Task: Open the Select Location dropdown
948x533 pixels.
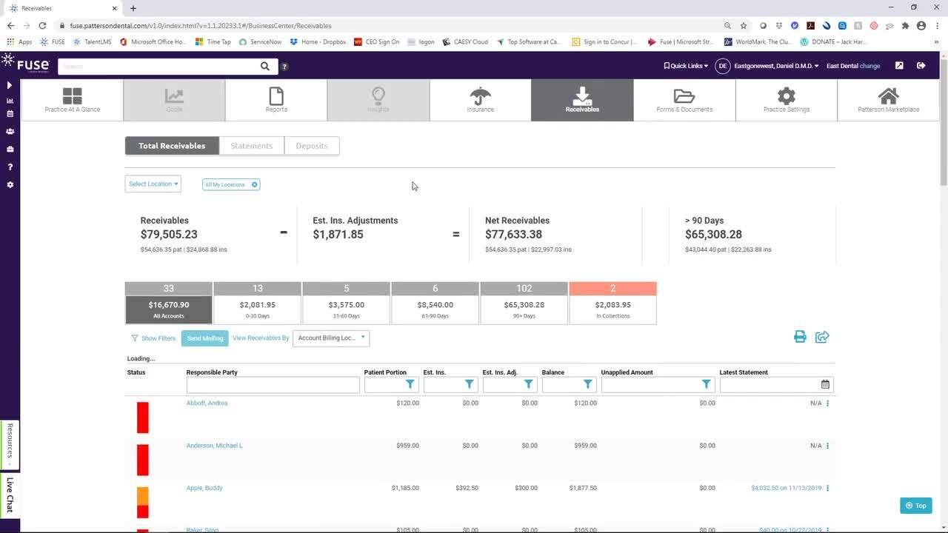Action: pyautogui.click(x=153, y=184)
